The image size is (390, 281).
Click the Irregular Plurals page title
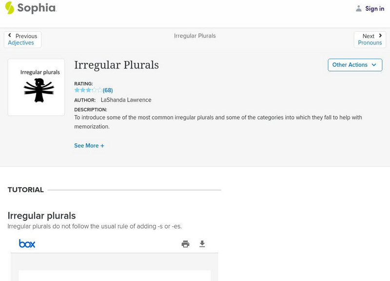tap(117, 65)
